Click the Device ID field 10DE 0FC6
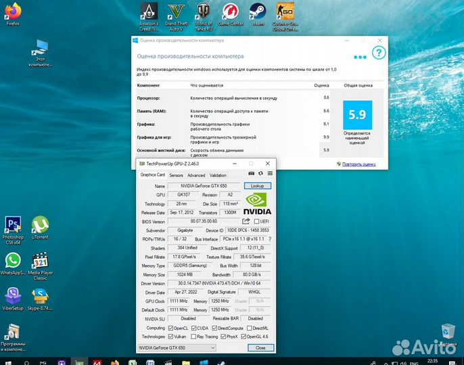The image size is (464, 365). point(248,230)
